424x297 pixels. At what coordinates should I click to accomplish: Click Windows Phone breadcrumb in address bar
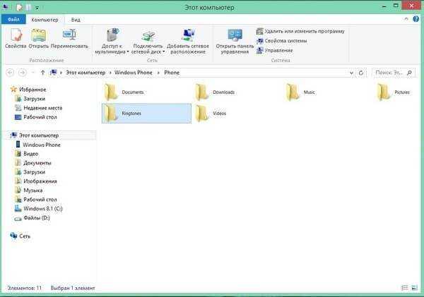[134, 73]
